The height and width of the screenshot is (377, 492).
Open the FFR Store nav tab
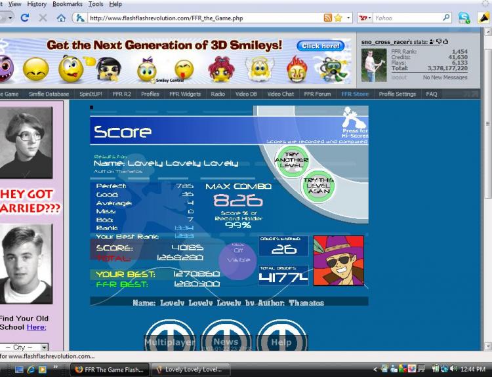point(355,94)
